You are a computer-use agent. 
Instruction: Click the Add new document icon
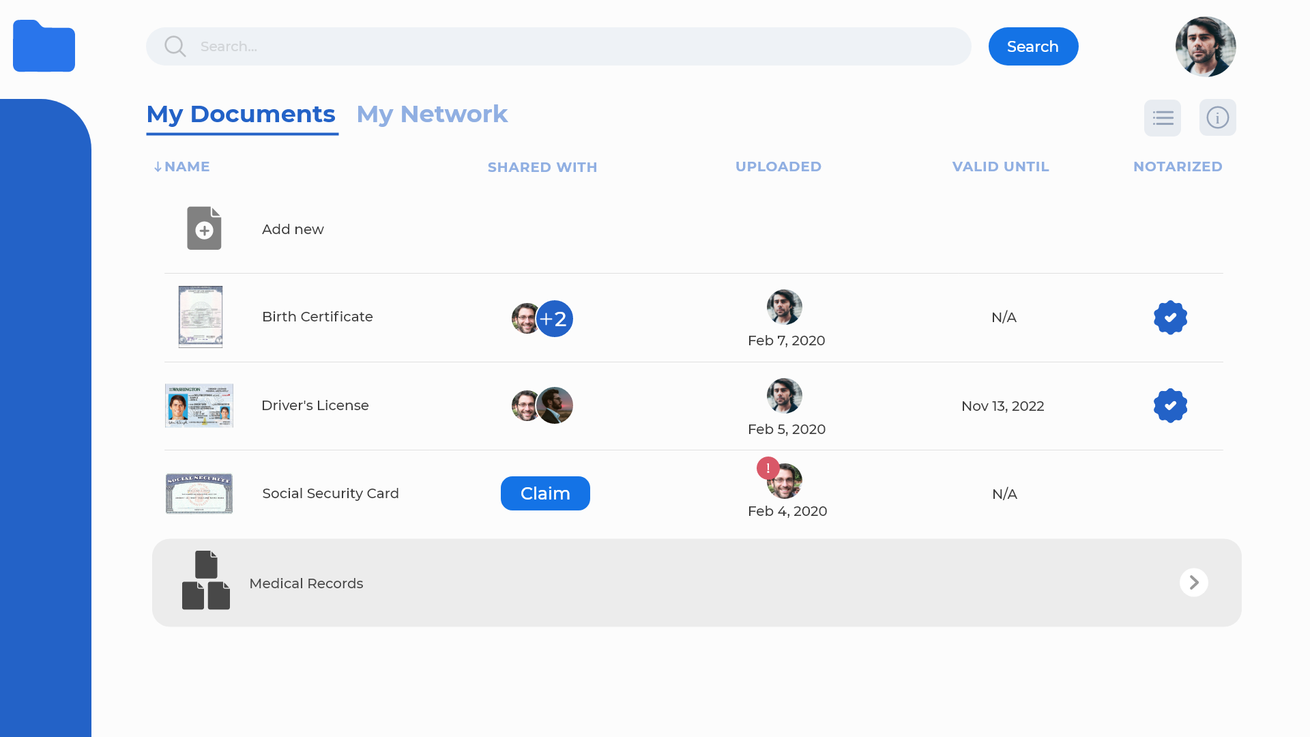[204, 229]
